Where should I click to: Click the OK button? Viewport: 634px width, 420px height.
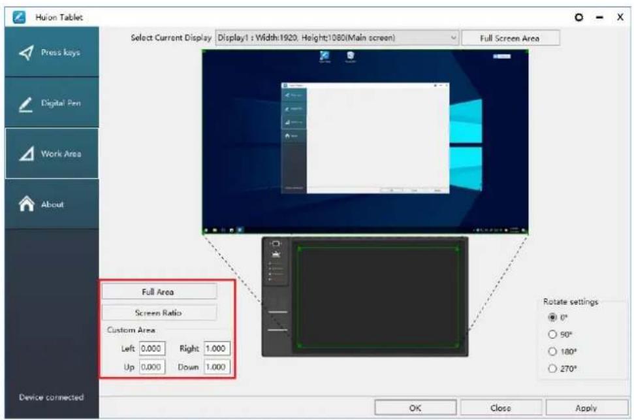(x=416, y=408)
